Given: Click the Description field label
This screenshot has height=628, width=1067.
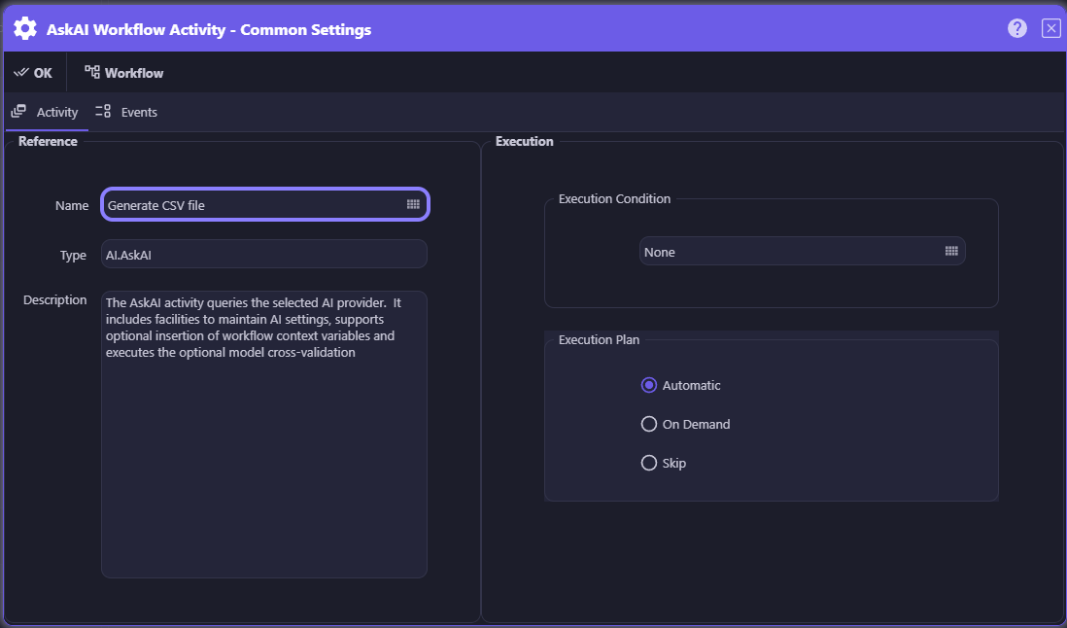Looking at the screenshot, I should [55, 300].
